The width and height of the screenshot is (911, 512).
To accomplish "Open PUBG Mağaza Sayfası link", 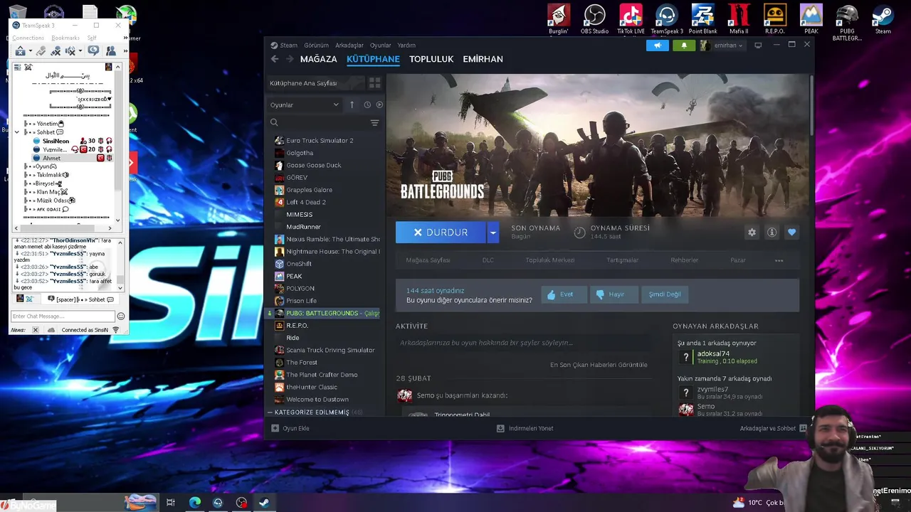I will pos(428,260).
